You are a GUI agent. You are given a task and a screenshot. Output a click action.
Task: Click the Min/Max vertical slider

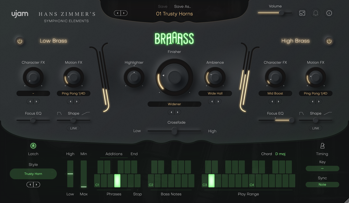pos(84,174)
